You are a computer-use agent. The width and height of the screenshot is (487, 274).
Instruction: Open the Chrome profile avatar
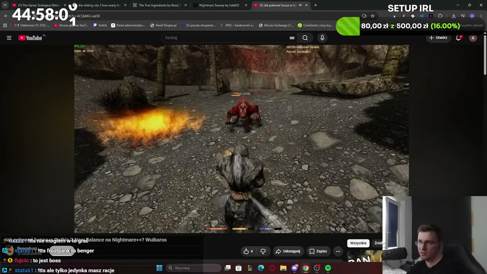click(x=472, y=16)
